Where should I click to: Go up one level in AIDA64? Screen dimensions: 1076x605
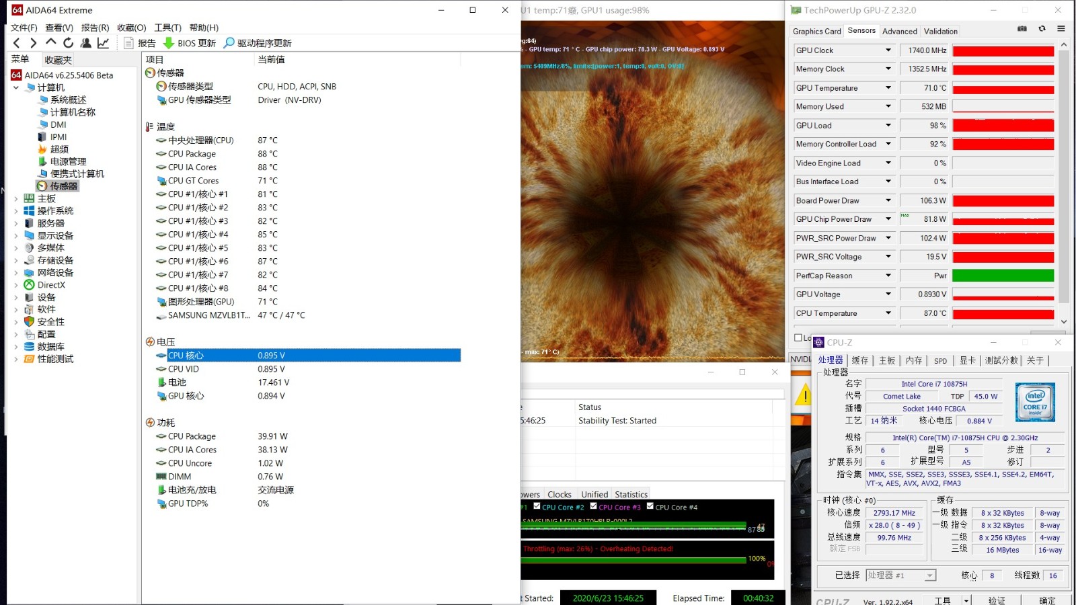coord(51,42)
